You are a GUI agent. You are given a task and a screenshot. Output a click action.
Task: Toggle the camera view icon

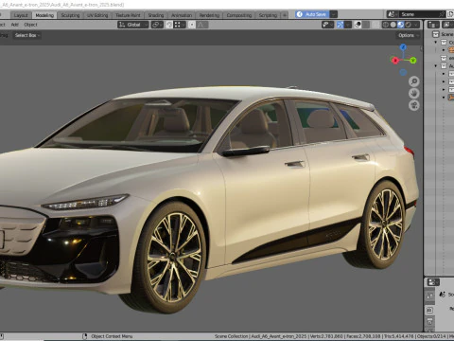414,105
